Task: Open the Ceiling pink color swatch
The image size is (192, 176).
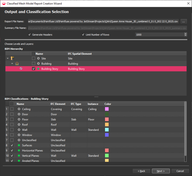Action: click(107, 109)
